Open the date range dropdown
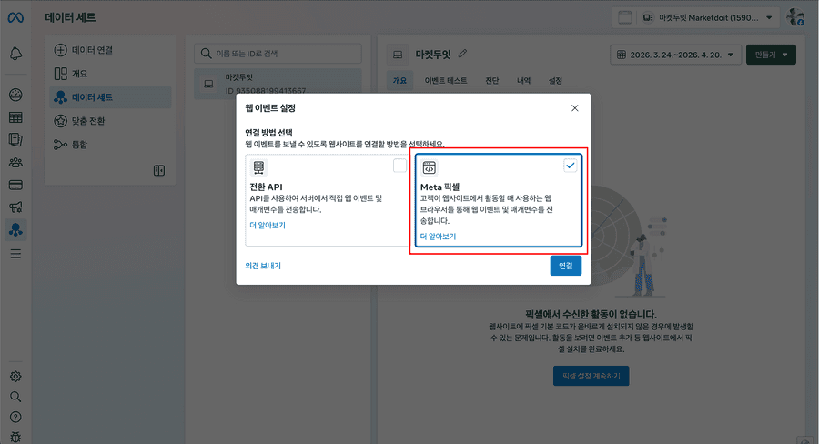Image resolution: width=819 pixels, height=444 pixels. coord(675,55)
